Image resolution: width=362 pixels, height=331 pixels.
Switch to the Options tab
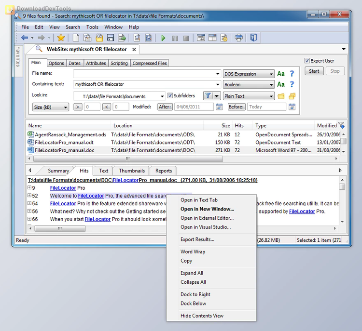pos(56,63)
